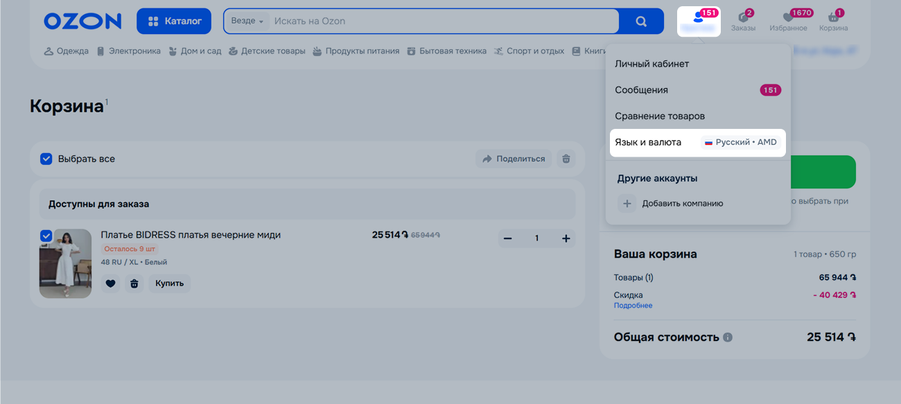Uncheck the BIDRESS dress item checkbox
The image size is (901, 404).
click(x=46, y=236)
